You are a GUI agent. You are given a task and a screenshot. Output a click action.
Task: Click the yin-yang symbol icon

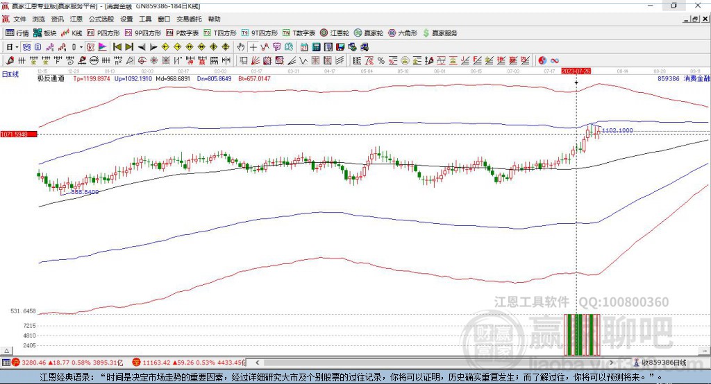(x=542, y=61)
